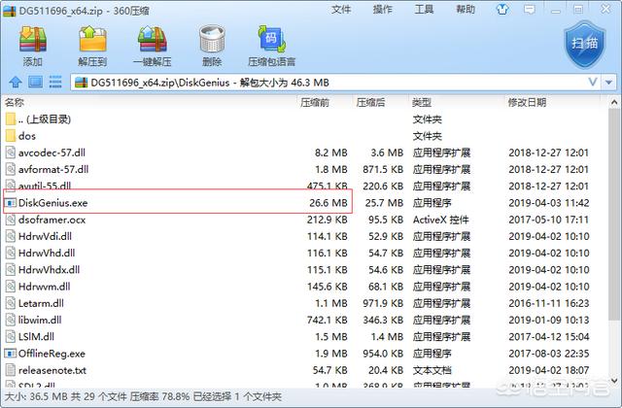Select the dos folder icon
This screenshot has width=622, height=408.
coord(11,136)
